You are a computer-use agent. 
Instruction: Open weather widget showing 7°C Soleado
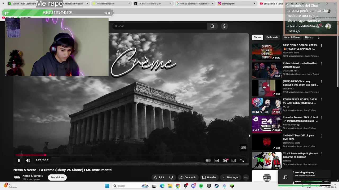click(x=10, y=186)
